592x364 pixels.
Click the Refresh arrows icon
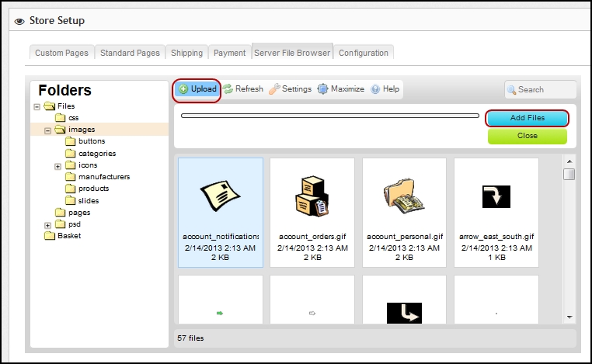tap(228, 89)
